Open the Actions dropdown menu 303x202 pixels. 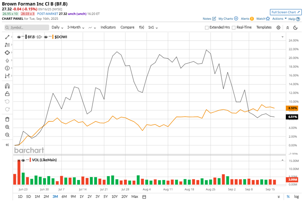pyautogui.click(x=279, y=18)
